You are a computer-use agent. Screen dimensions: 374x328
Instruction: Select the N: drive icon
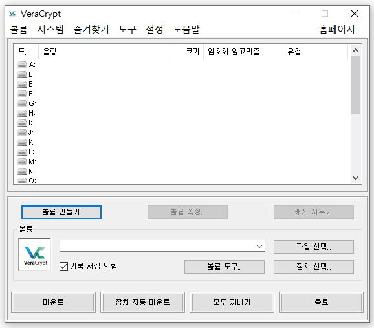click(22, 171)
